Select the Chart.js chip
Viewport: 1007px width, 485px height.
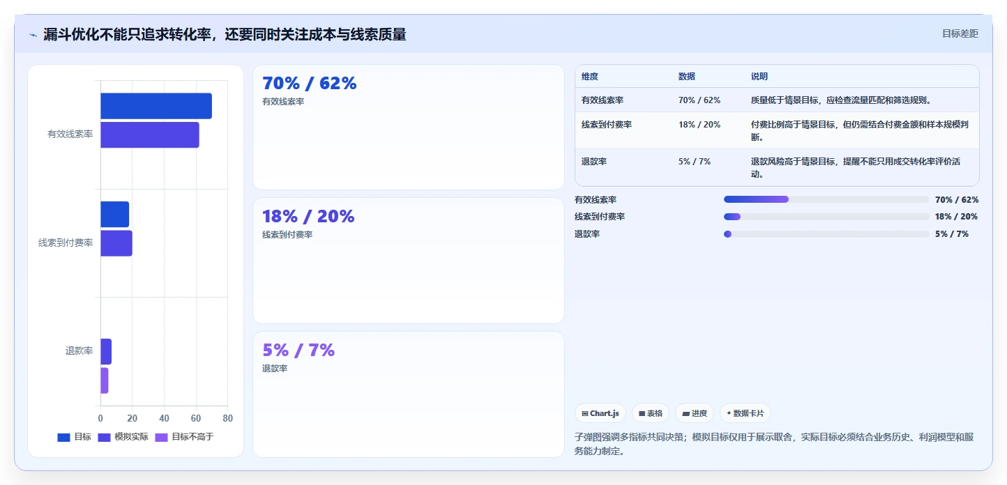[x=600, y=413]
